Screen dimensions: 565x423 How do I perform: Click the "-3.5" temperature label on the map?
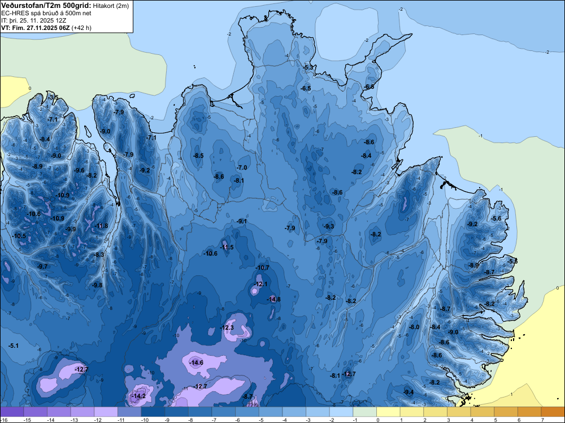pos(53,97)
